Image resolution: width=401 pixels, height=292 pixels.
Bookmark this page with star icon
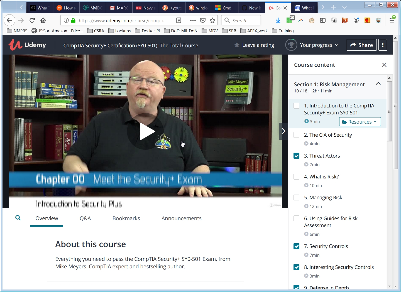pos(212,20)
